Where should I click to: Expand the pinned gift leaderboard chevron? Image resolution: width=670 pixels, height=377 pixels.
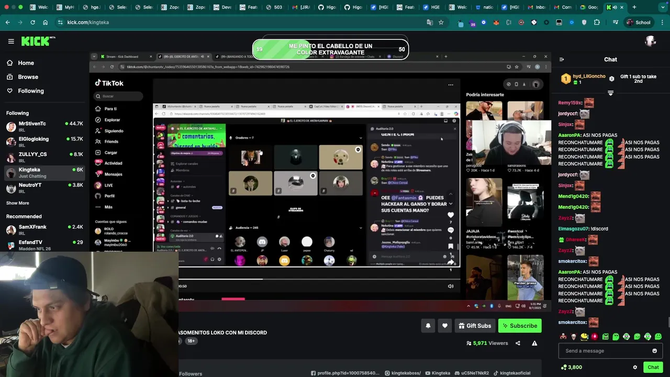(x=610, y=93)
